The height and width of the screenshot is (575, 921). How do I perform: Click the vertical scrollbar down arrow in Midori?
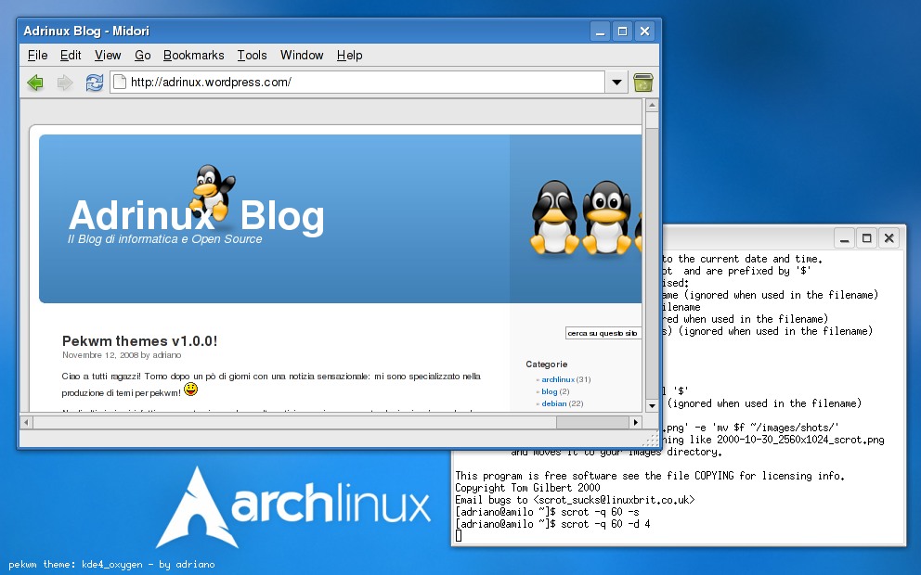652,406
